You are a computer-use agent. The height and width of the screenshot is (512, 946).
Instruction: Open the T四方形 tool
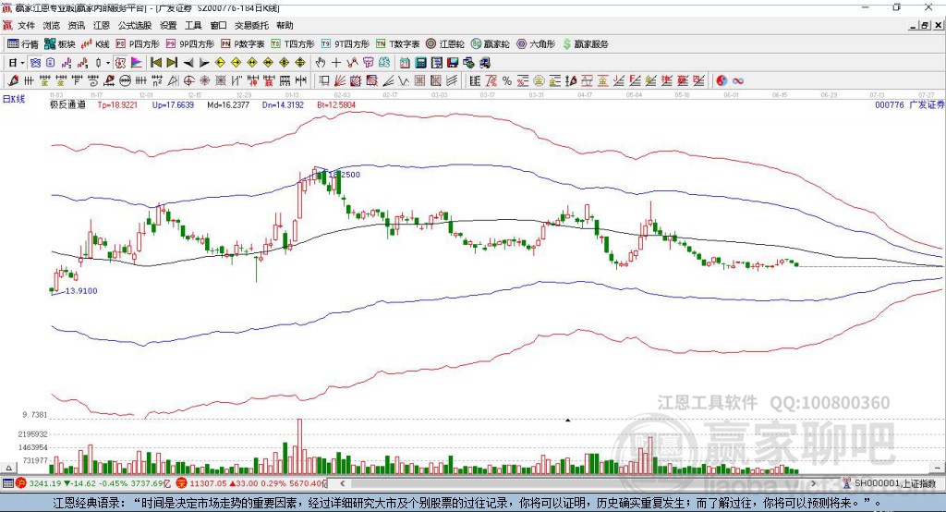click(293, 44)
